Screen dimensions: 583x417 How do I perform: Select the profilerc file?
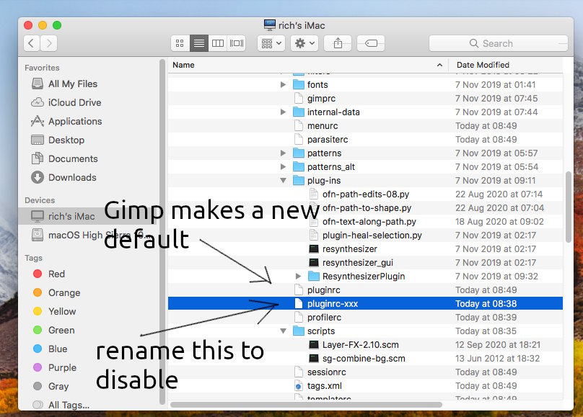(365, 317)
